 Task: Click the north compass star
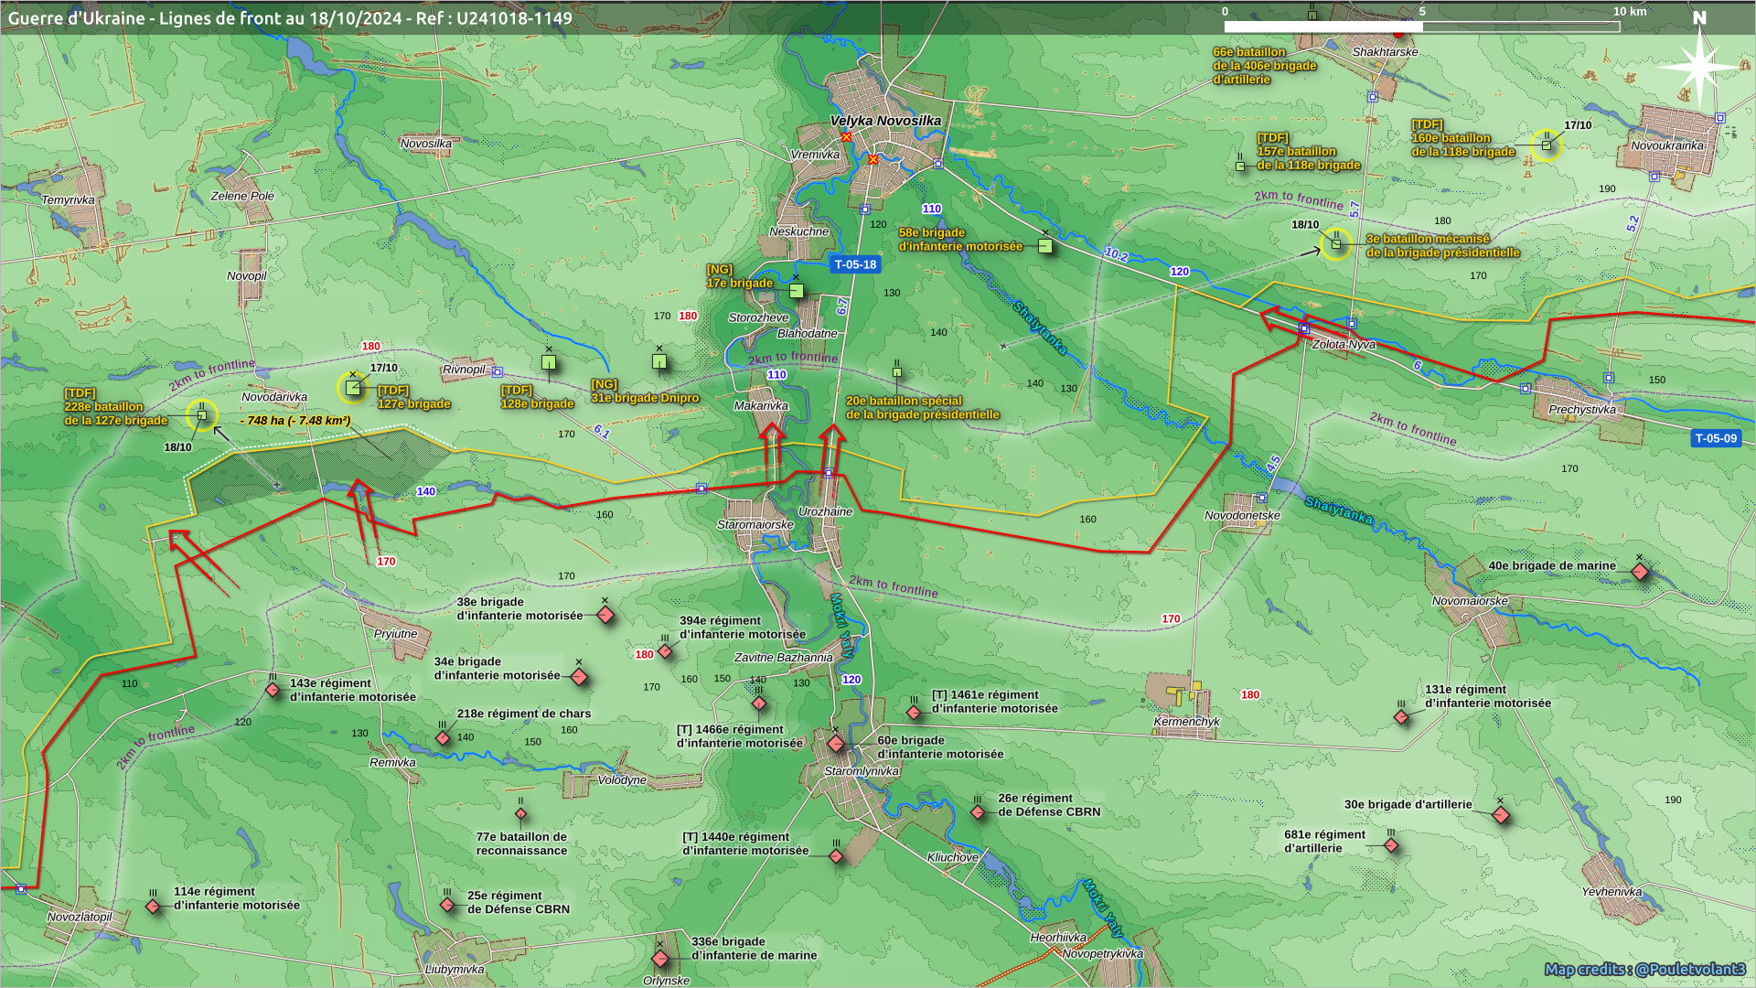click(x=1698, y=66)
